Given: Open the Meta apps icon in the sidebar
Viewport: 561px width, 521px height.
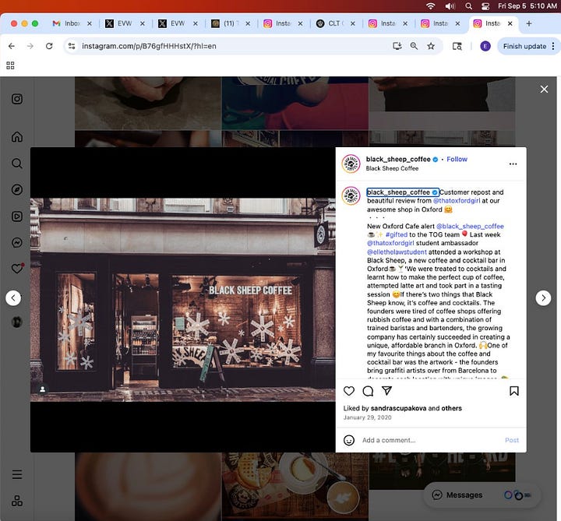Looking at the screenshot, I should (17, 501).
